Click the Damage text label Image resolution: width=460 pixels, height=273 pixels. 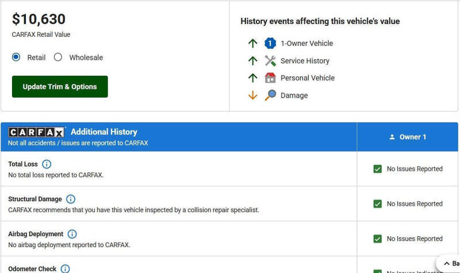pyautogui.click(x=294, y=95)
